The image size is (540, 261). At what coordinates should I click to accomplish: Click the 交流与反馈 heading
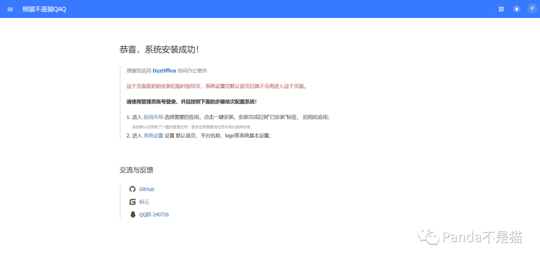pos(136,170)
